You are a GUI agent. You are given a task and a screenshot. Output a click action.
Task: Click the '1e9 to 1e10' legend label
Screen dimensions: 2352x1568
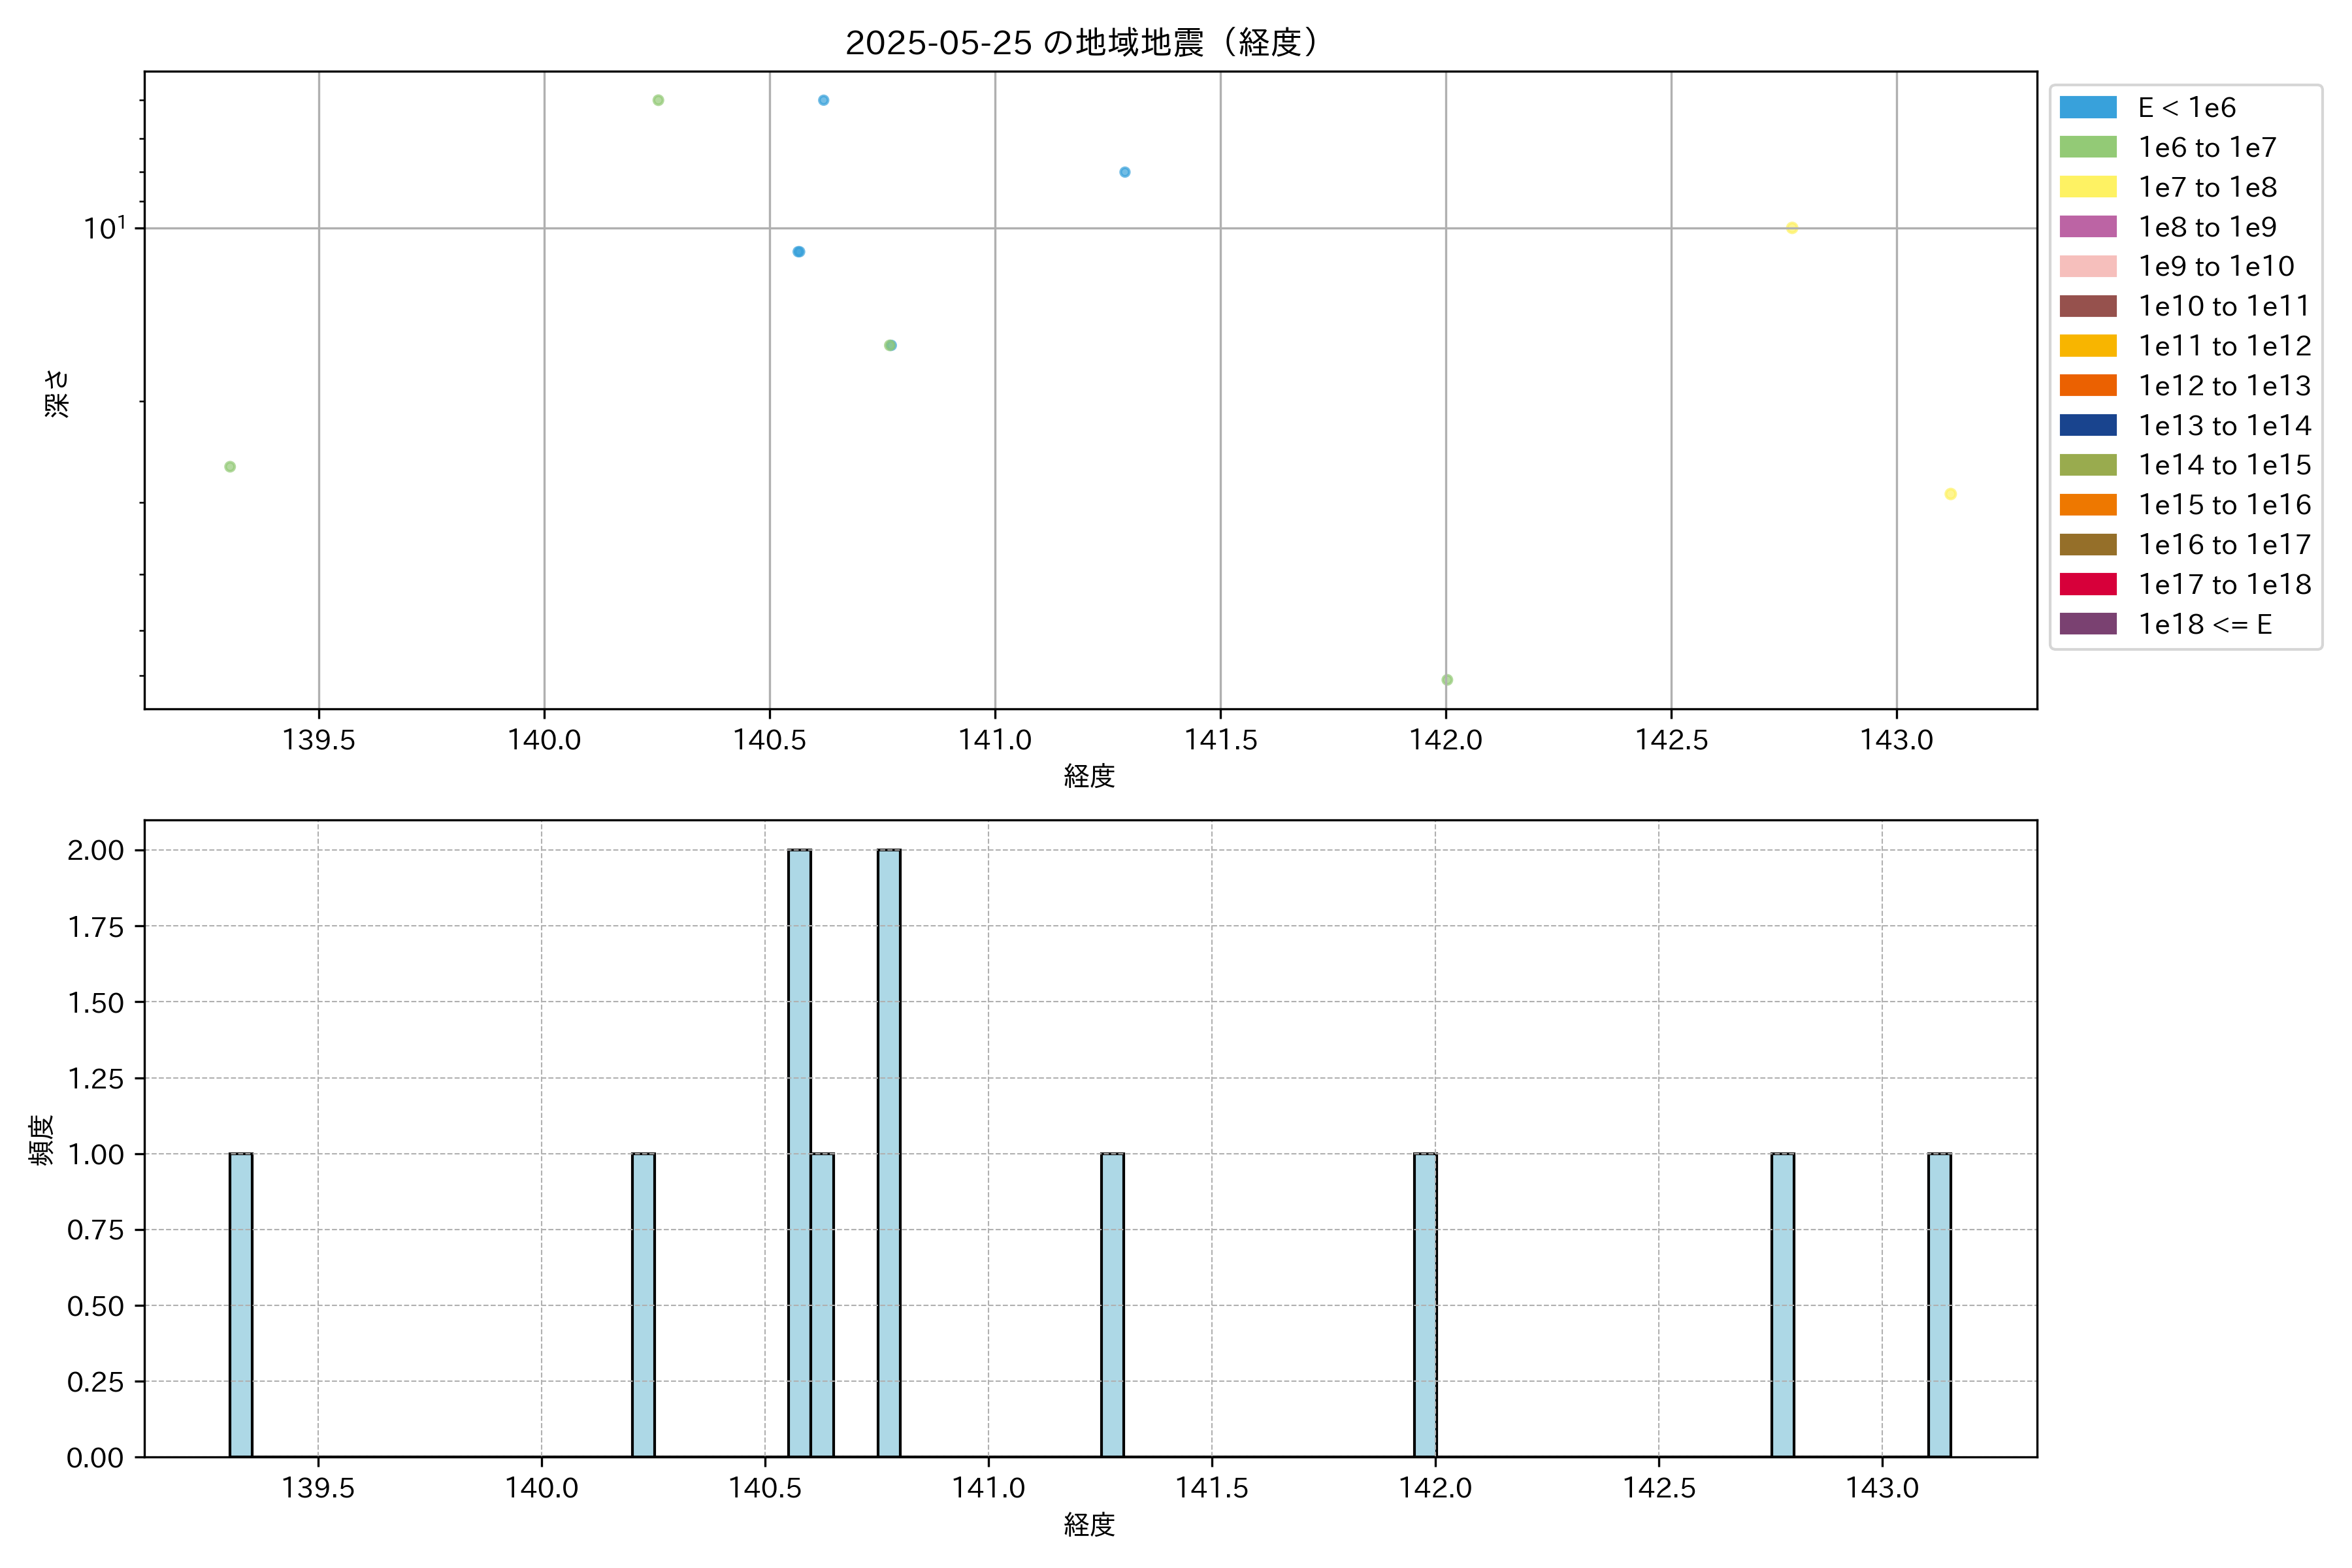2216,267
